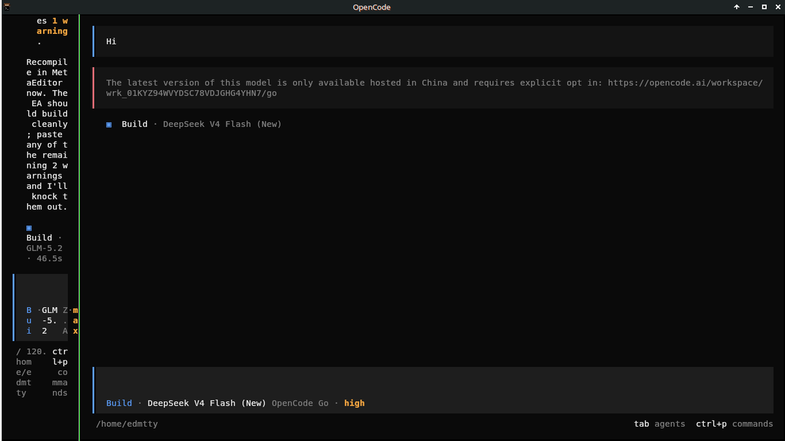
Task: Click the 'OpenCode Go' provider label
Action: point(300,403)
